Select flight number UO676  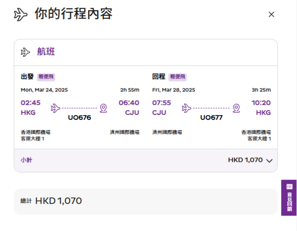[79, 117]
